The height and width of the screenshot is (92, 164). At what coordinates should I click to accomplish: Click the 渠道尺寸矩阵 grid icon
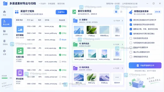tap(17, 12)
